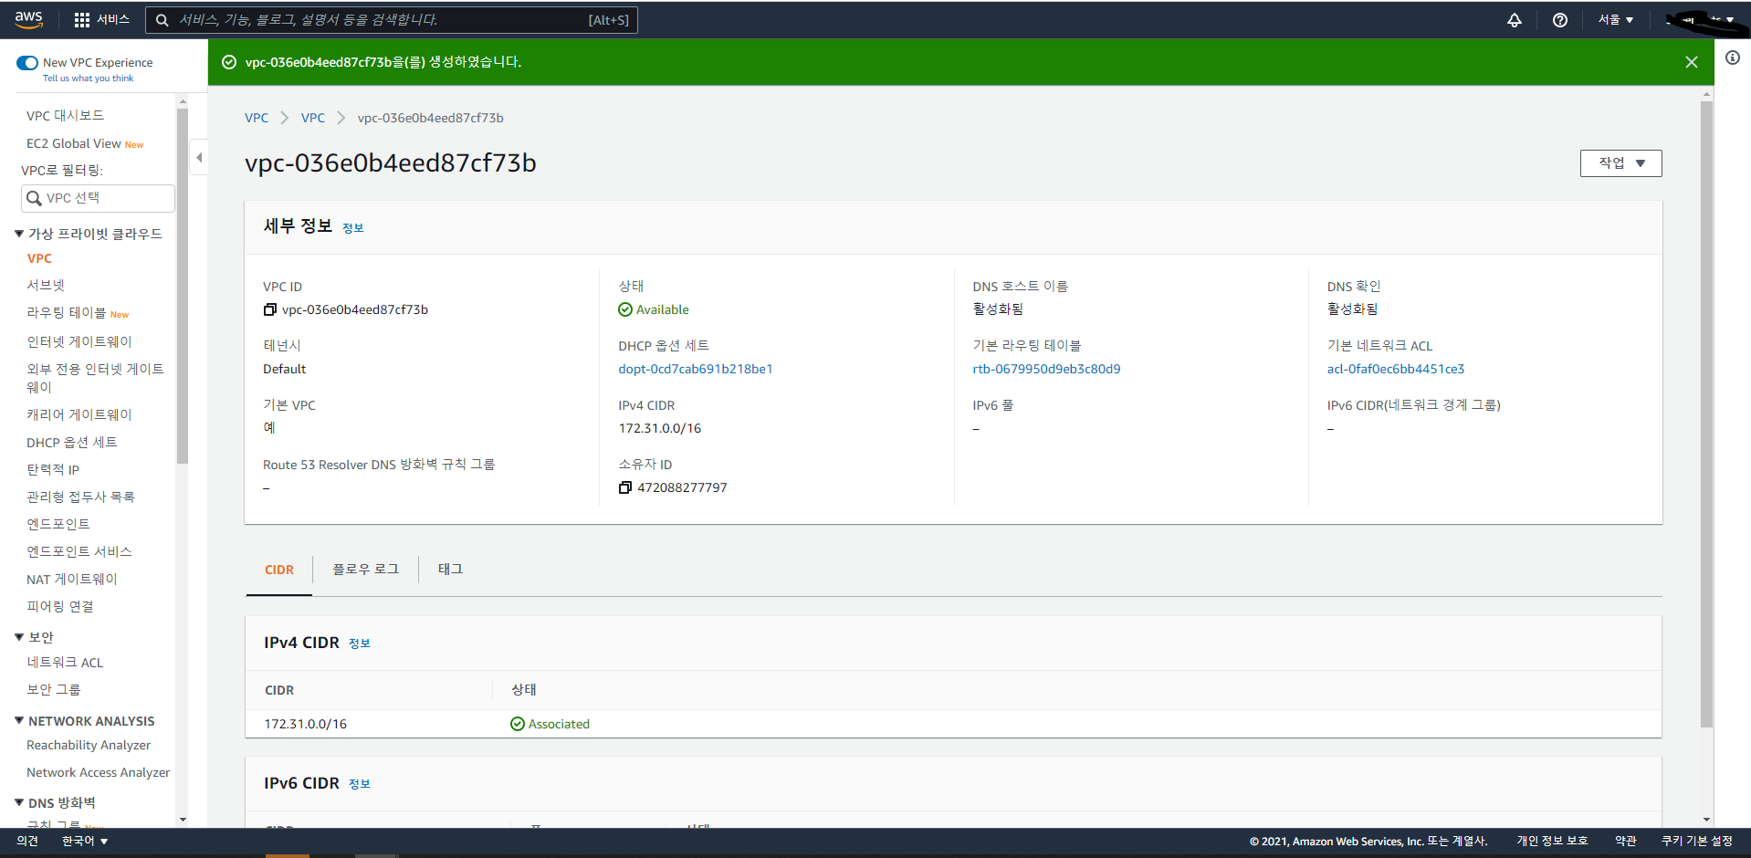
Task: Open 캐리어 게이트웨이 in the sidebar
Action: (79, 414)
